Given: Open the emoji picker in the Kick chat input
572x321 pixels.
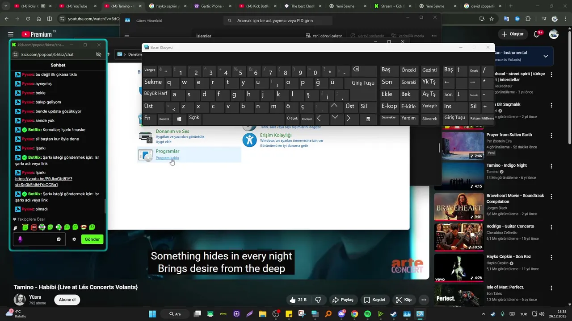Looking at the screenshot, I should point(59,239).
